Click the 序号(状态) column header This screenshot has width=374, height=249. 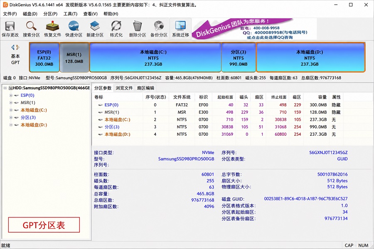156,97
